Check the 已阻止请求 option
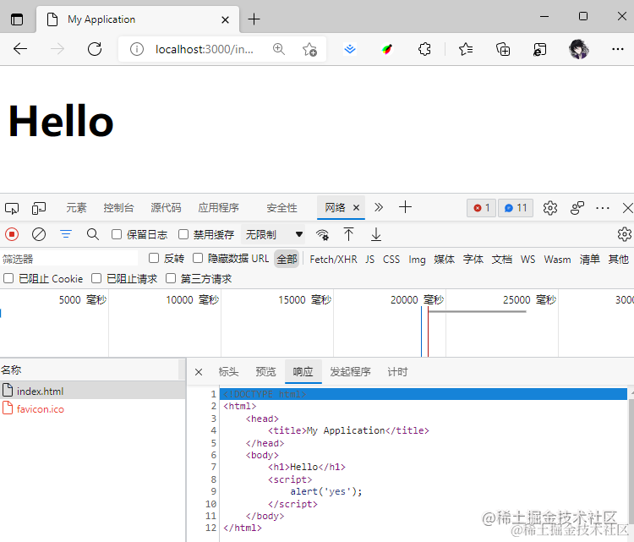 (96, 278)
